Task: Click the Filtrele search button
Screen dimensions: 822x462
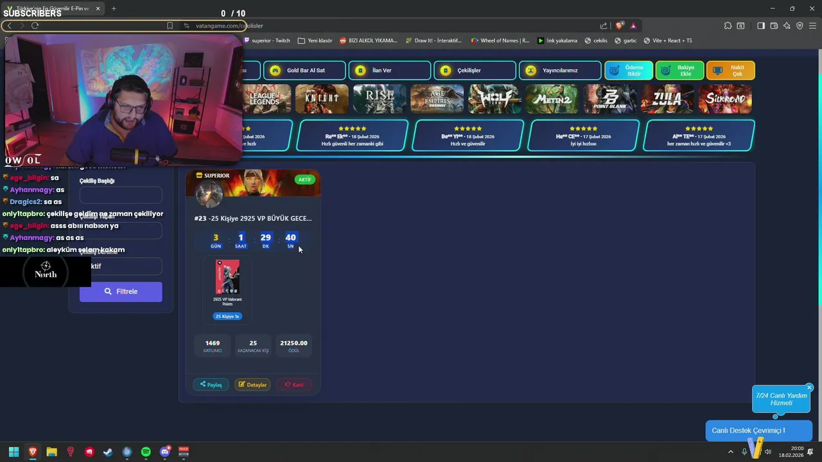Action: coord(121,291)
